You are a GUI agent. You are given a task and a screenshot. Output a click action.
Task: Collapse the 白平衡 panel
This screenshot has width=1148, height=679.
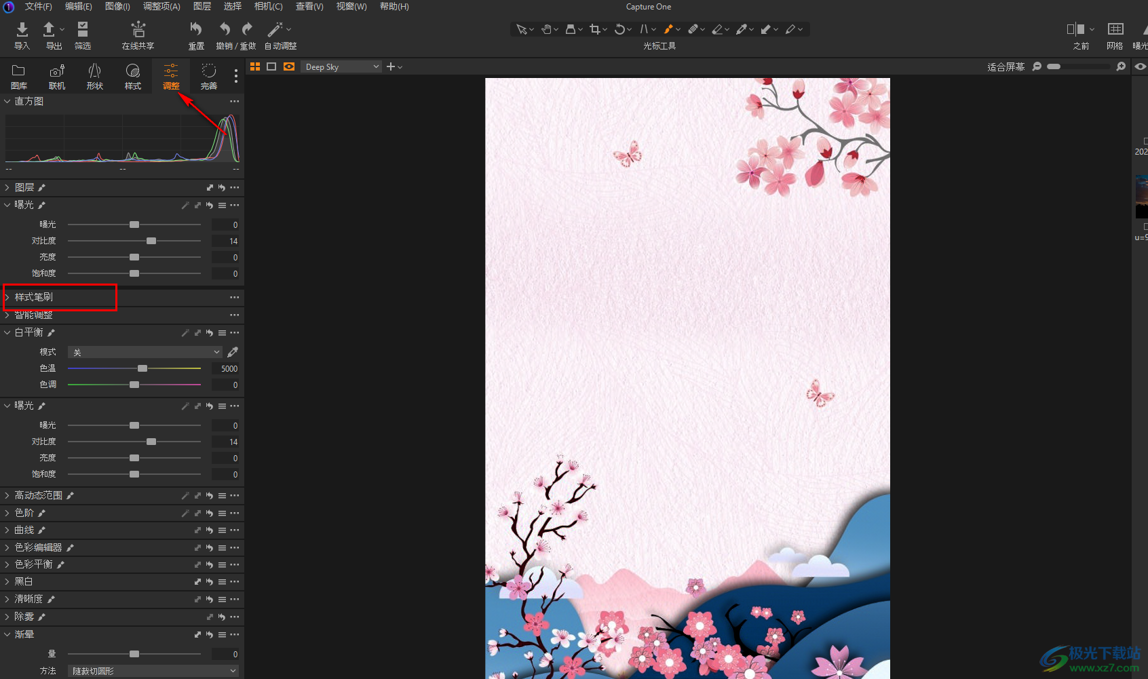pyautogui.click(x=7, y=332)
